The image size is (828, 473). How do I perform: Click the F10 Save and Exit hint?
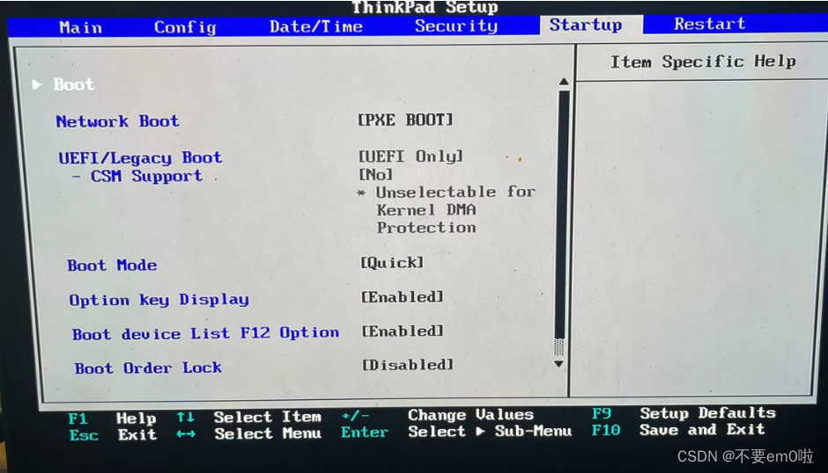[x=678, y=430]
